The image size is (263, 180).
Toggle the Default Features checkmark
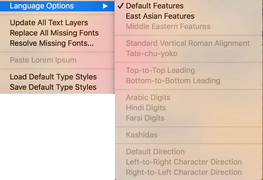click(121, 6)
